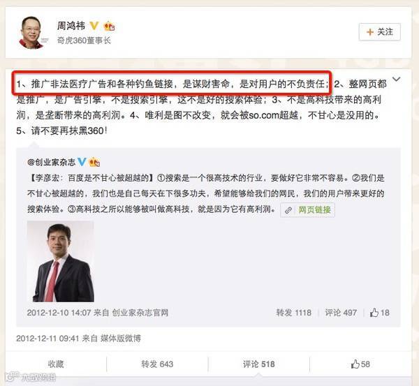419x386 pixels.
Task: Click the paperclip icon in link button
Action: tap(288, 210)
